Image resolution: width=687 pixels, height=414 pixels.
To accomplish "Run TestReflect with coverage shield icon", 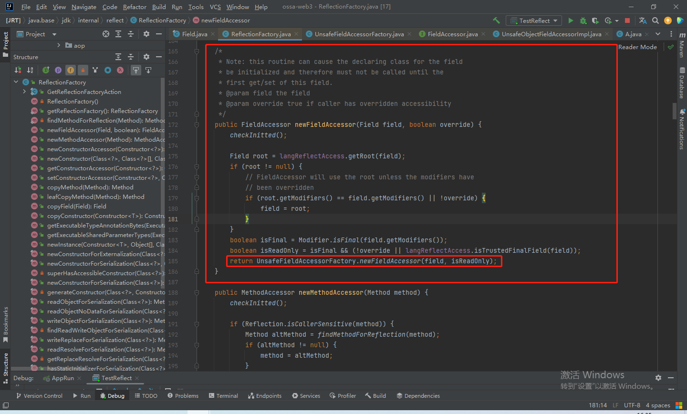I will 595,21.
